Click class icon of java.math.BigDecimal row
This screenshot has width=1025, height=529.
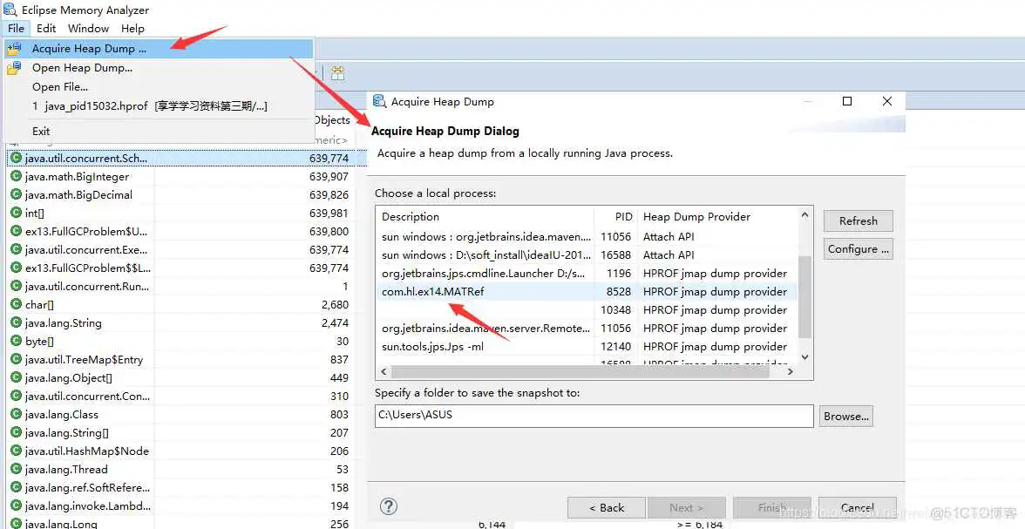click(x=17, y=194)
